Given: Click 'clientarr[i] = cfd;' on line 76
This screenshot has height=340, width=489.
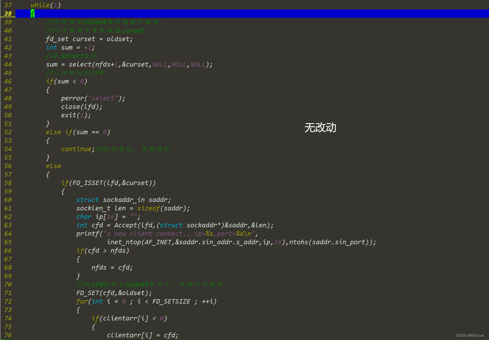Looking at the screenshot, I should [x=142, y=335].
